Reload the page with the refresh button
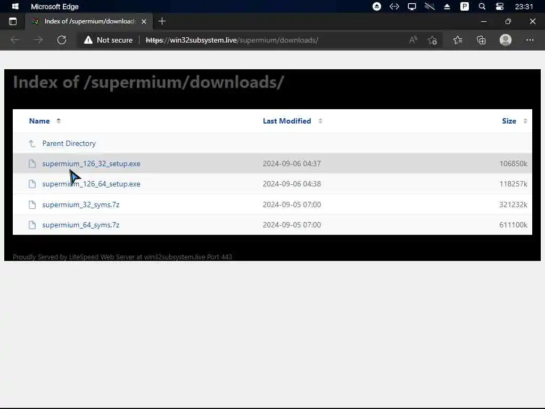Viewport: 545px width, 409px height. (62, 40)
